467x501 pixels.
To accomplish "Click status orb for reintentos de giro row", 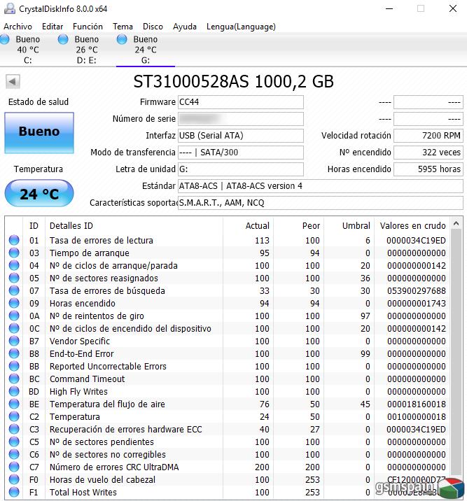I will [x=14, y=316].
